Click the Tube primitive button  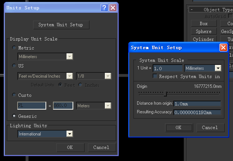pyautogui.click(x=227, y=39)
